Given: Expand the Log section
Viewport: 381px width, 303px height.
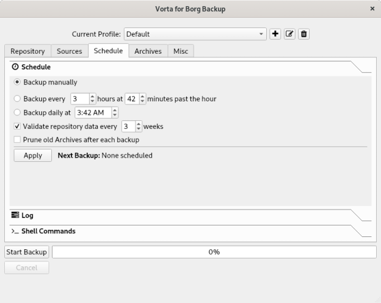Looking at the screenshot, I should coord(27,216).
